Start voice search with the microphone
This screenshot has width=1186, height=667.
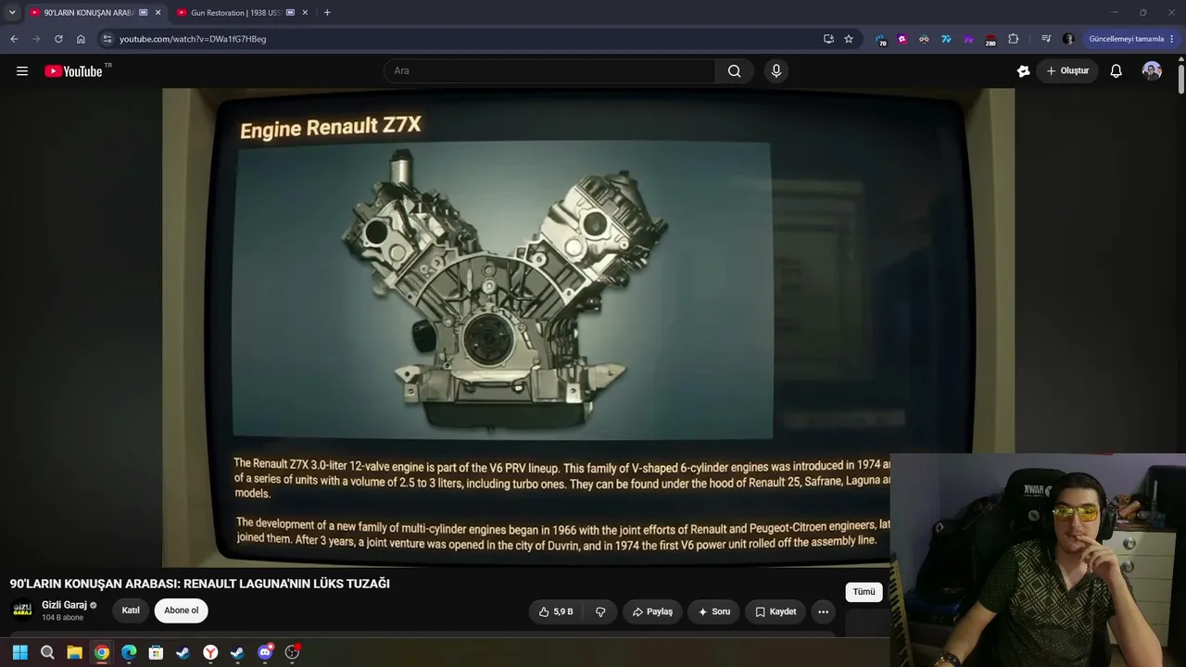776,71
